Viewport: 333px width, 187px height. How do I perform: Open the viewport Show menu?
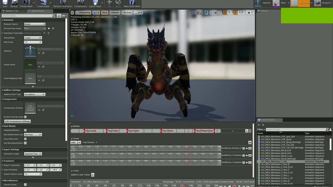(105, 12)
